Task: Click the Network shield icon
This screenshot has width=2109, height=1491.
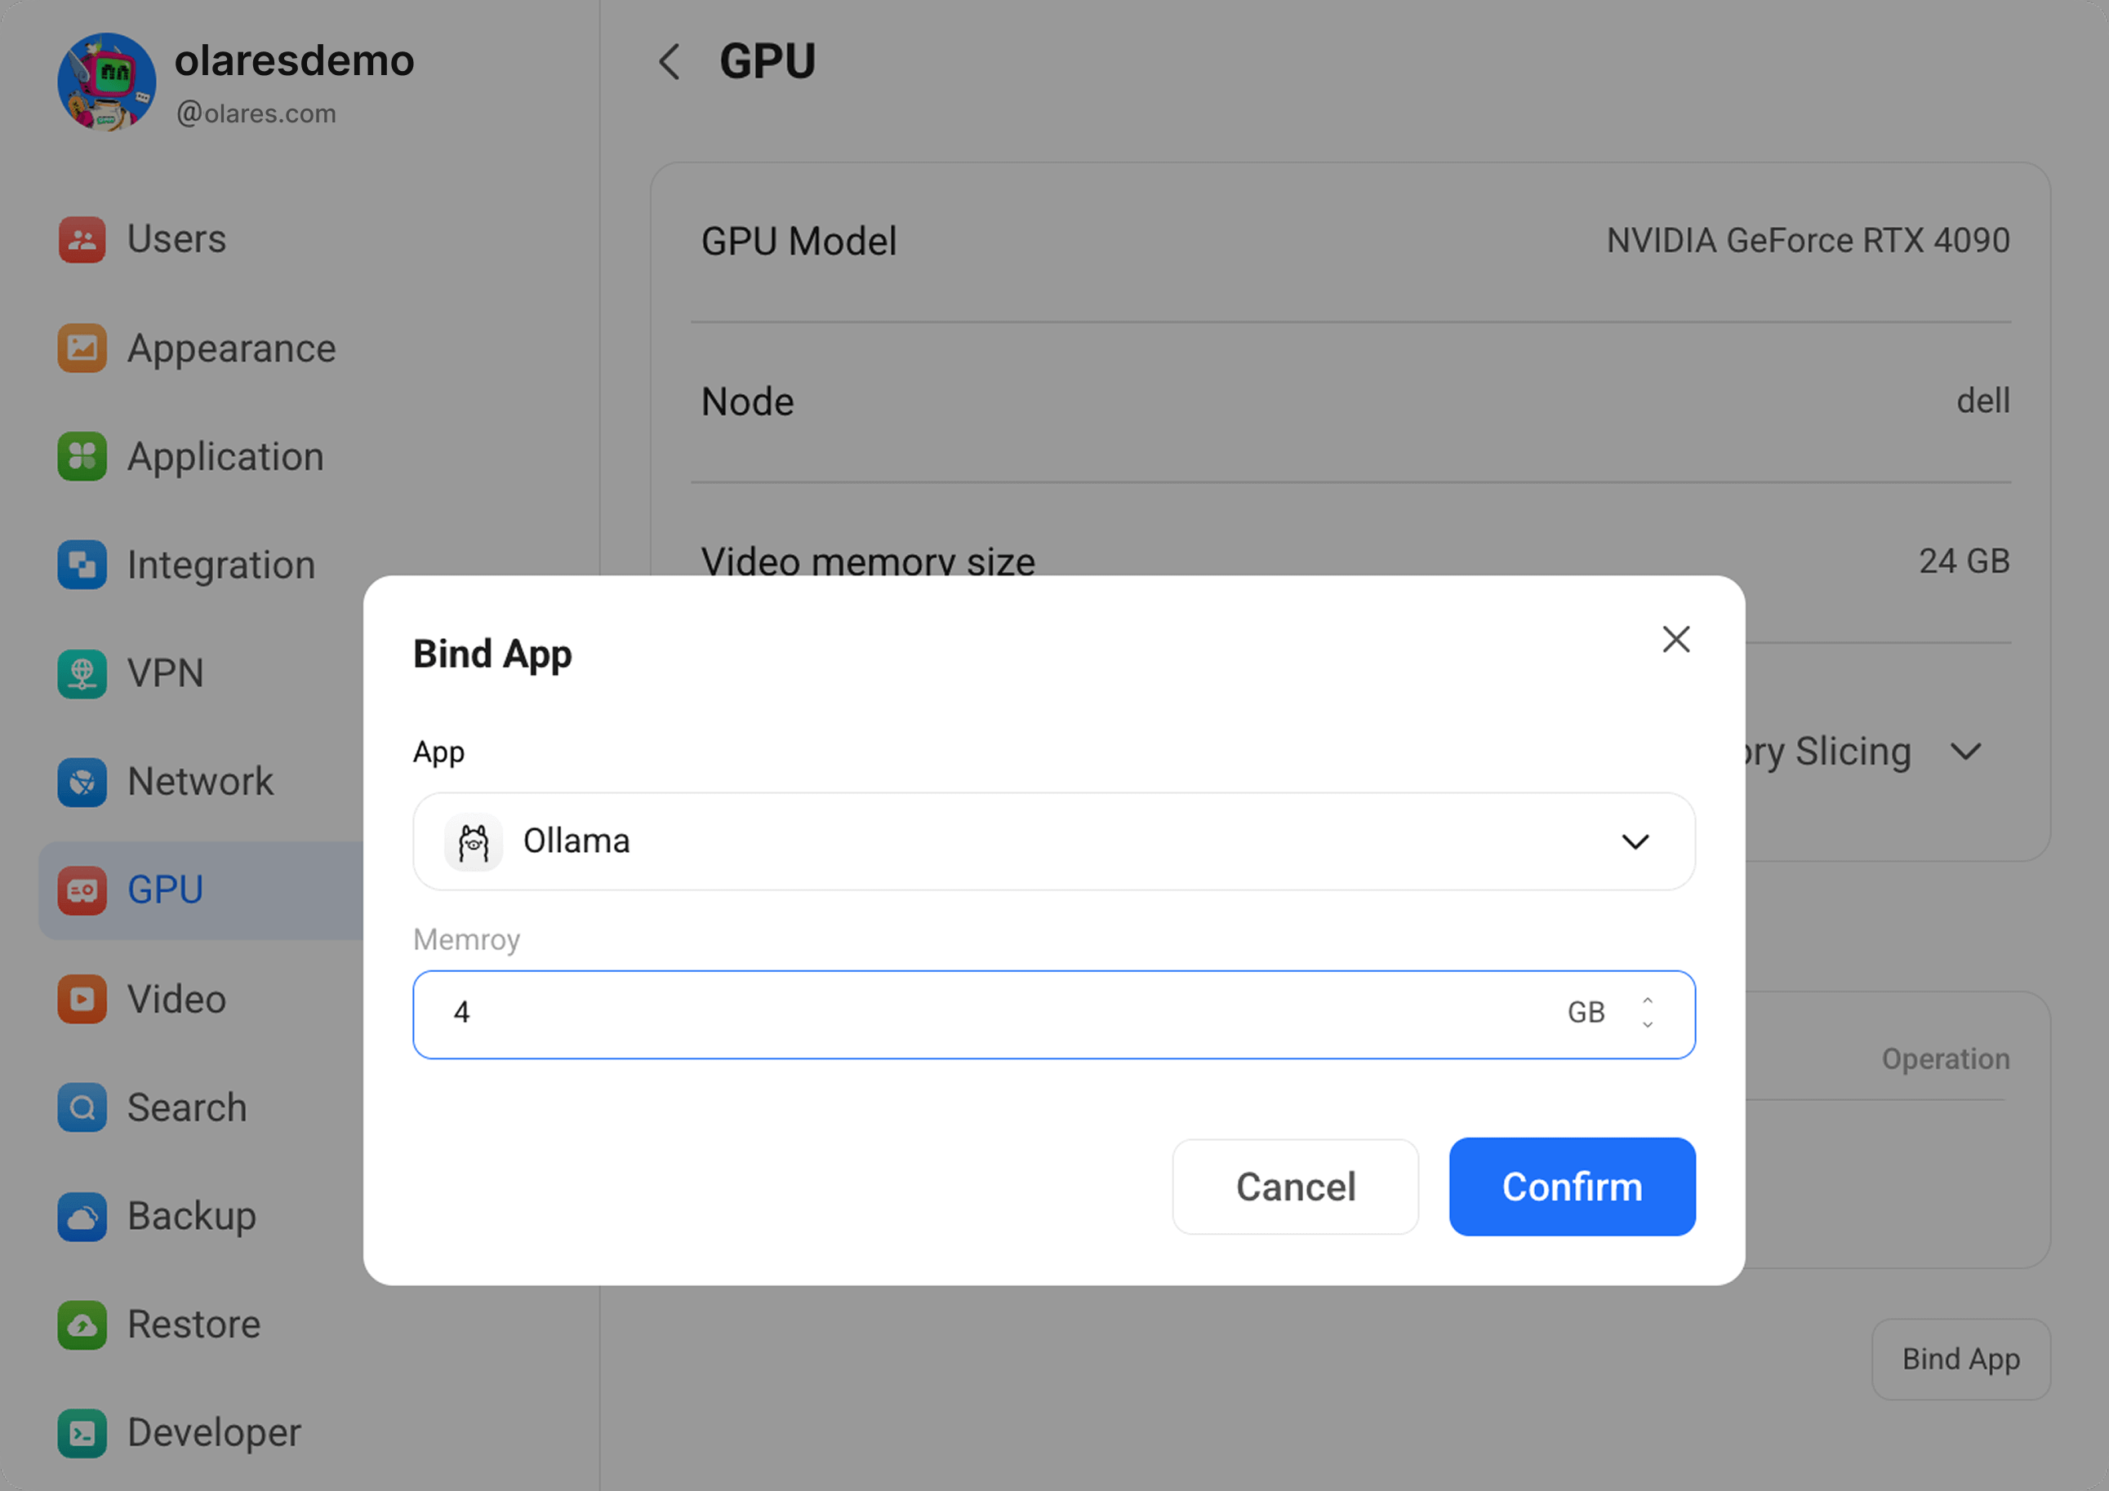Action: click(82, 782)
